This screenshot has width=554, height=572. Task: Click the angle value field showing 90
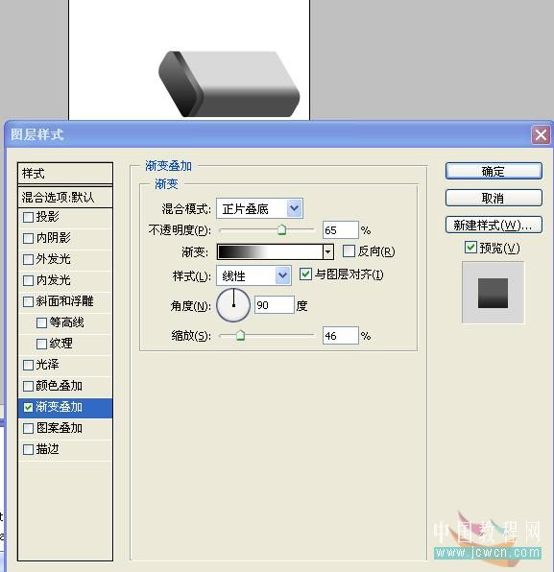coord(274,305)
